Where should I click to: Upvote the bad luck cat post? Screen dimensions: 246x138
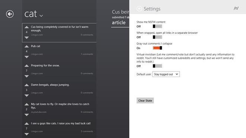(27, 123)
